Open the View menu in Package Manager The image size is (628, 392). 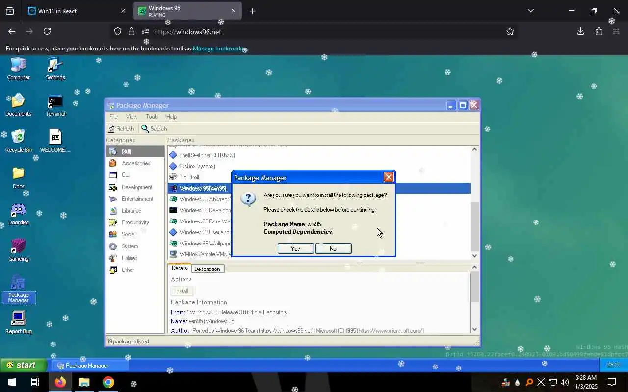coord(131,117)
